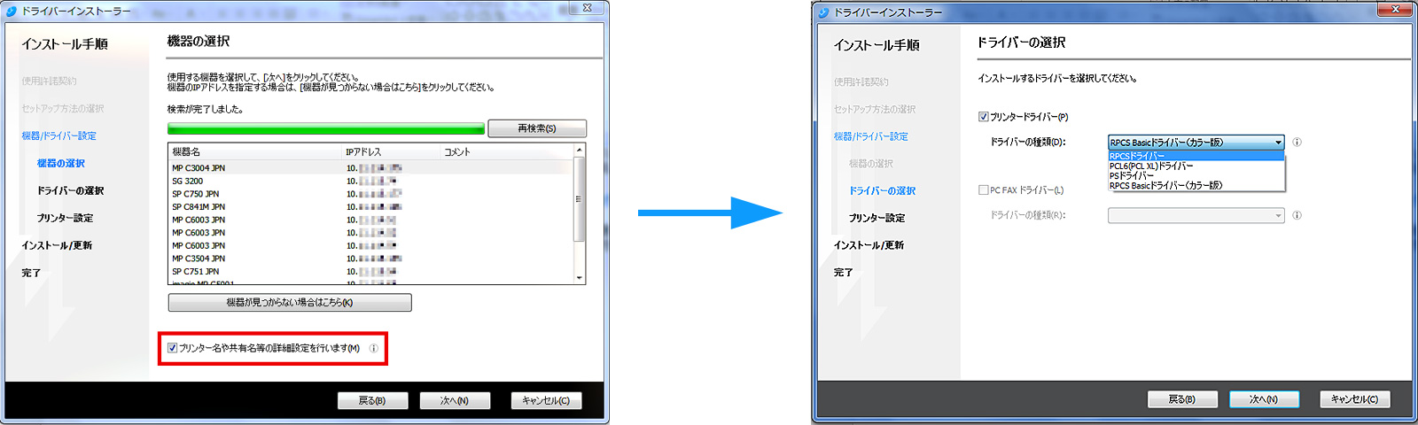The width and height of the screenshot is (1418, 425).
Task: Click installer app icon in 機器の選択 window title bar
Action: coord(12,11)
